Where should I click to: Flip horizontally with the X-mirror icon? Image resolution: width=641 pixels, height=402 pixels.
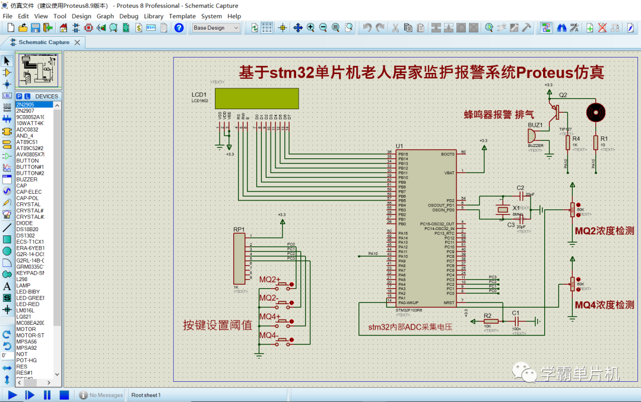[x=7, y=368]
